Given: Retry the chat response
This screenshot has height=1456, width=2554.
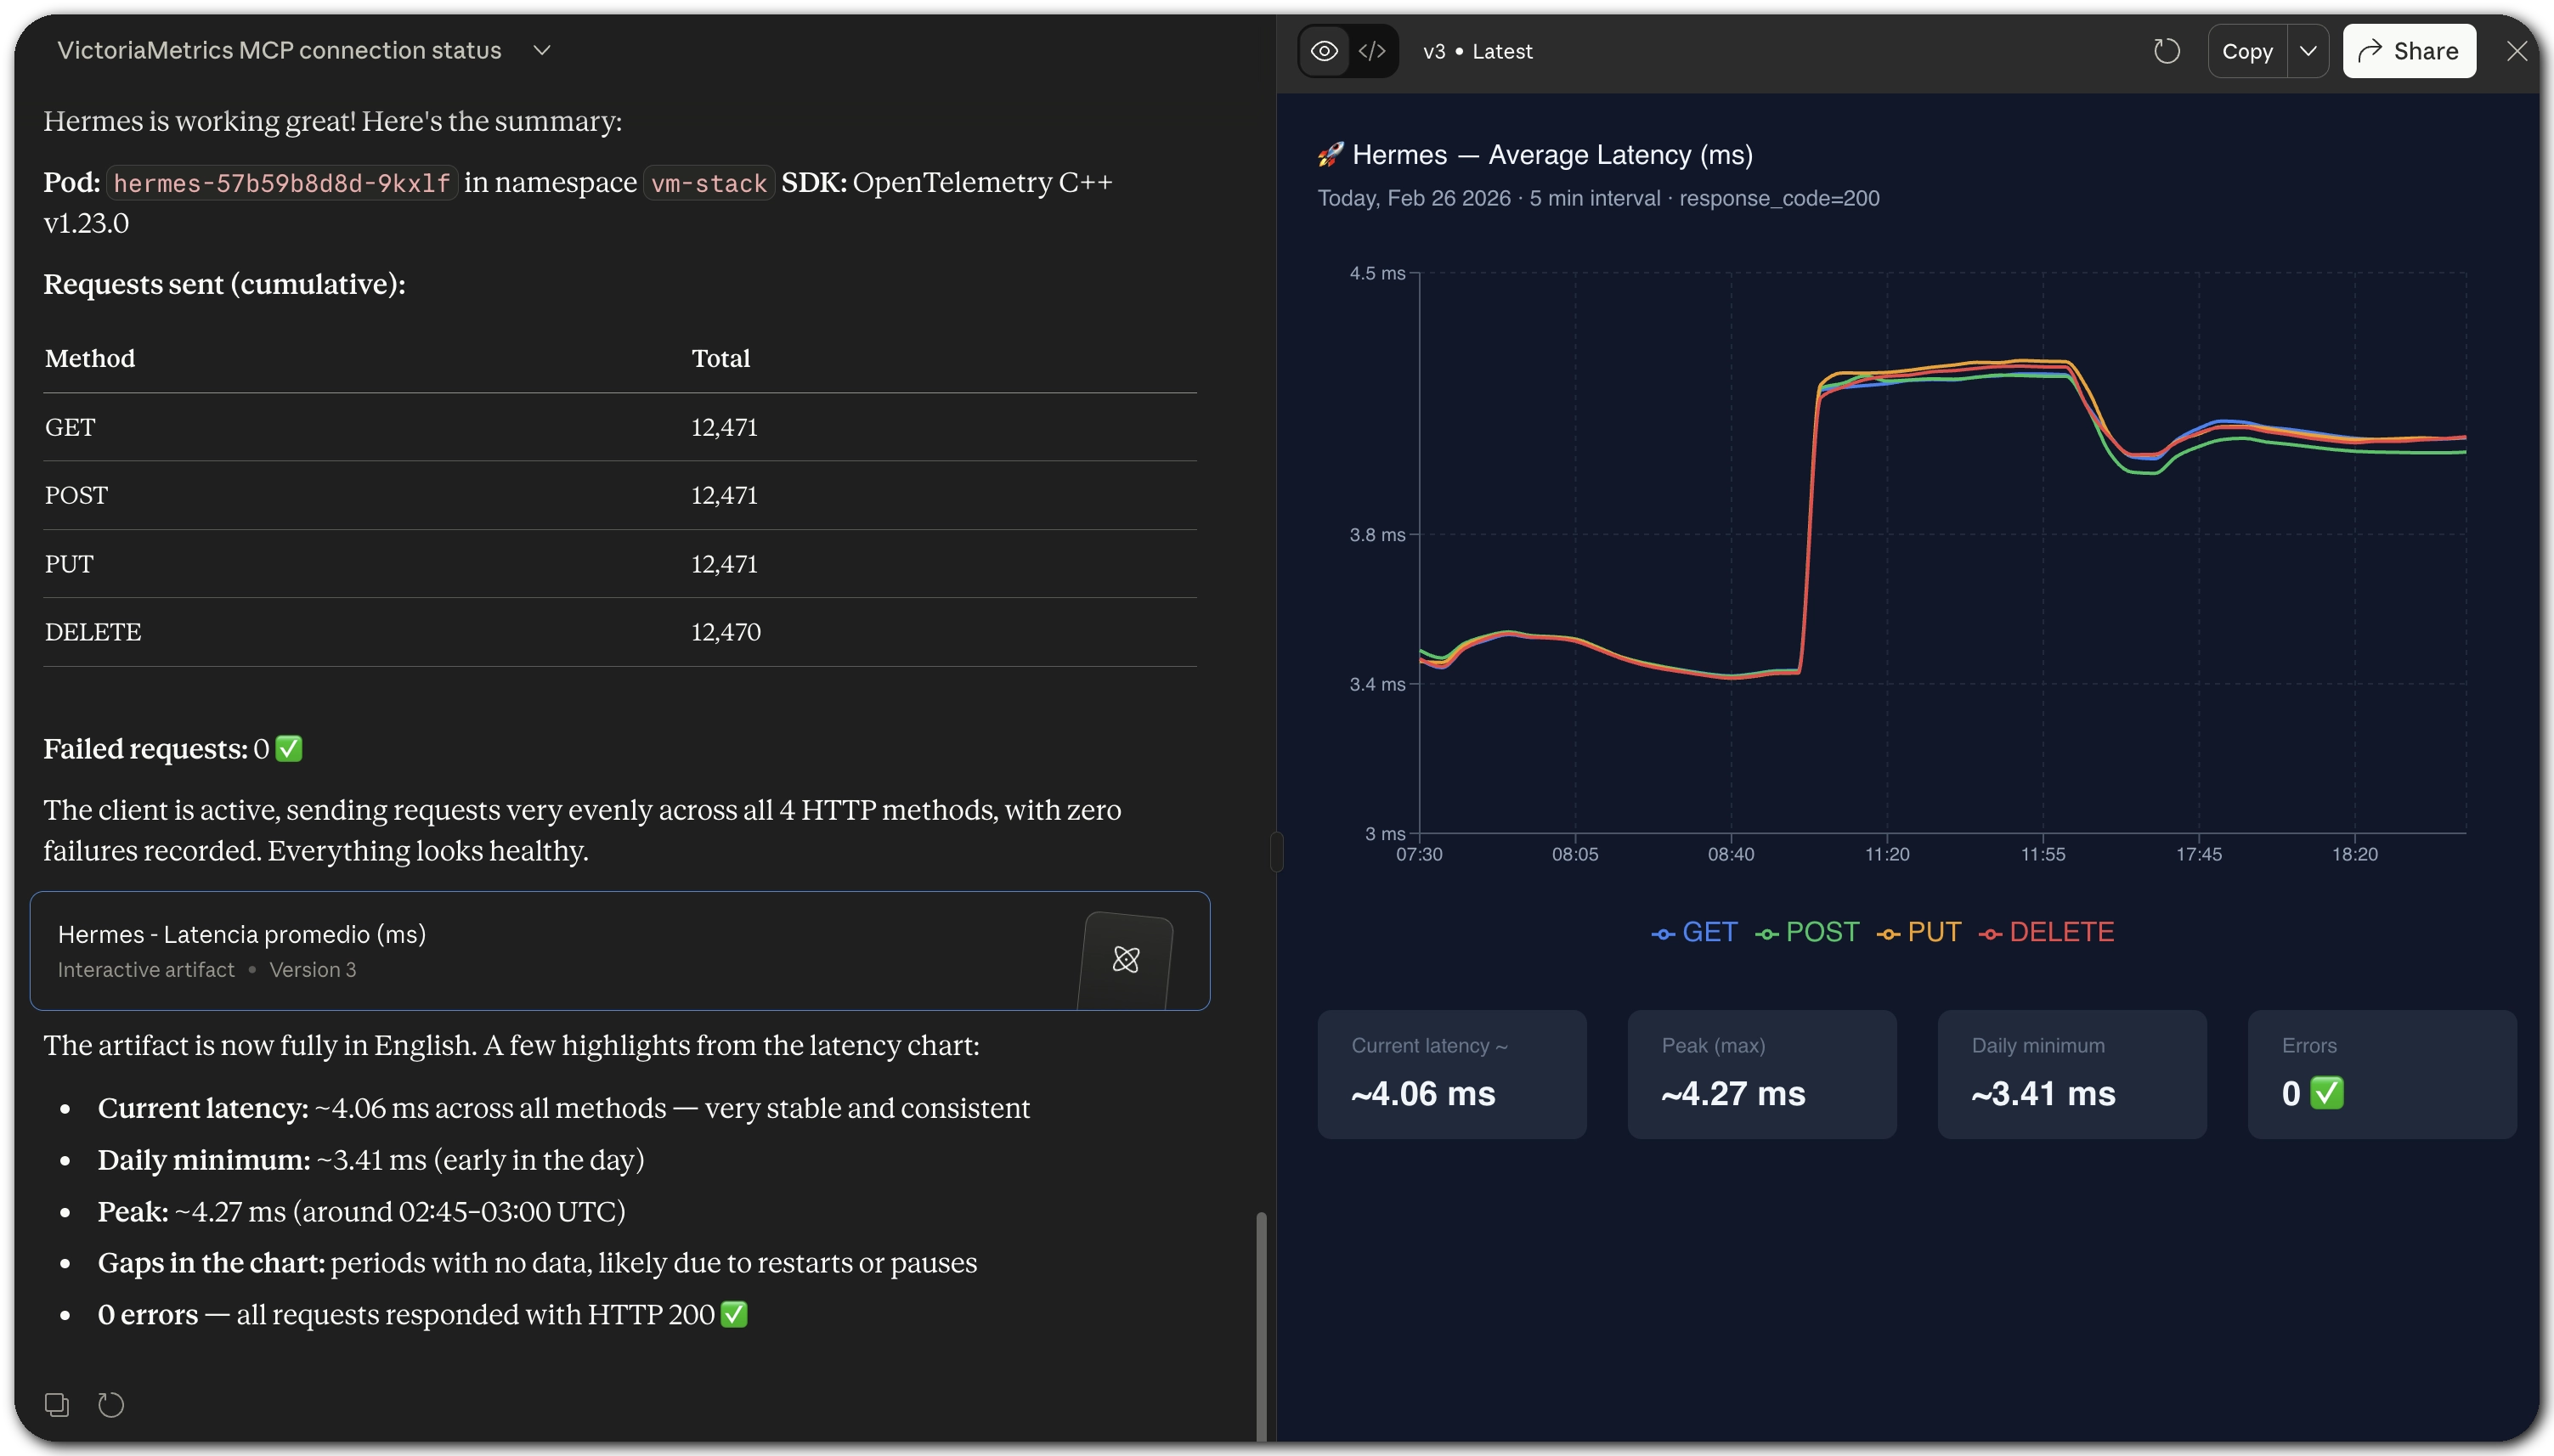Looking at the screenshot, I should [111, 1404].
